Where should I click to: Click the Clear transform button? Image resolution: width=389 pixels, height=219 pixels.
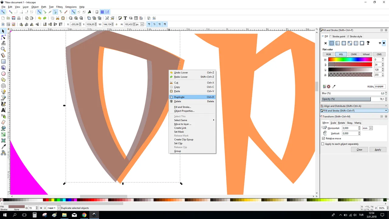tap(360, 150)
